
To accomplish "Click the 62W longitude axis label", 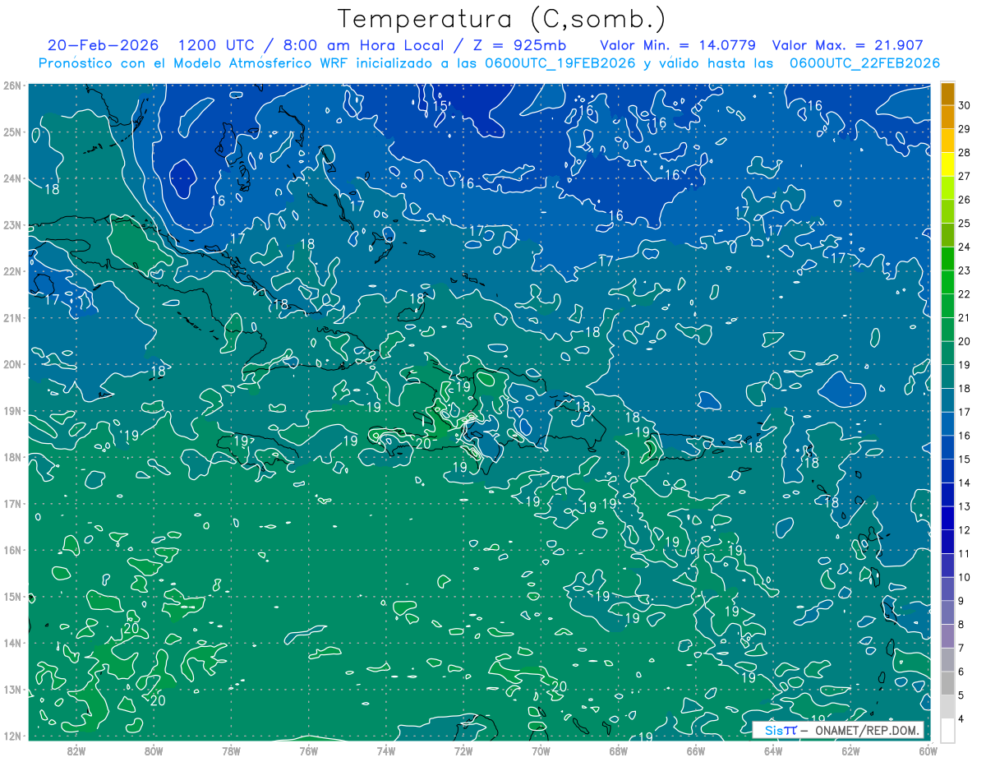I will coord(850,750).
